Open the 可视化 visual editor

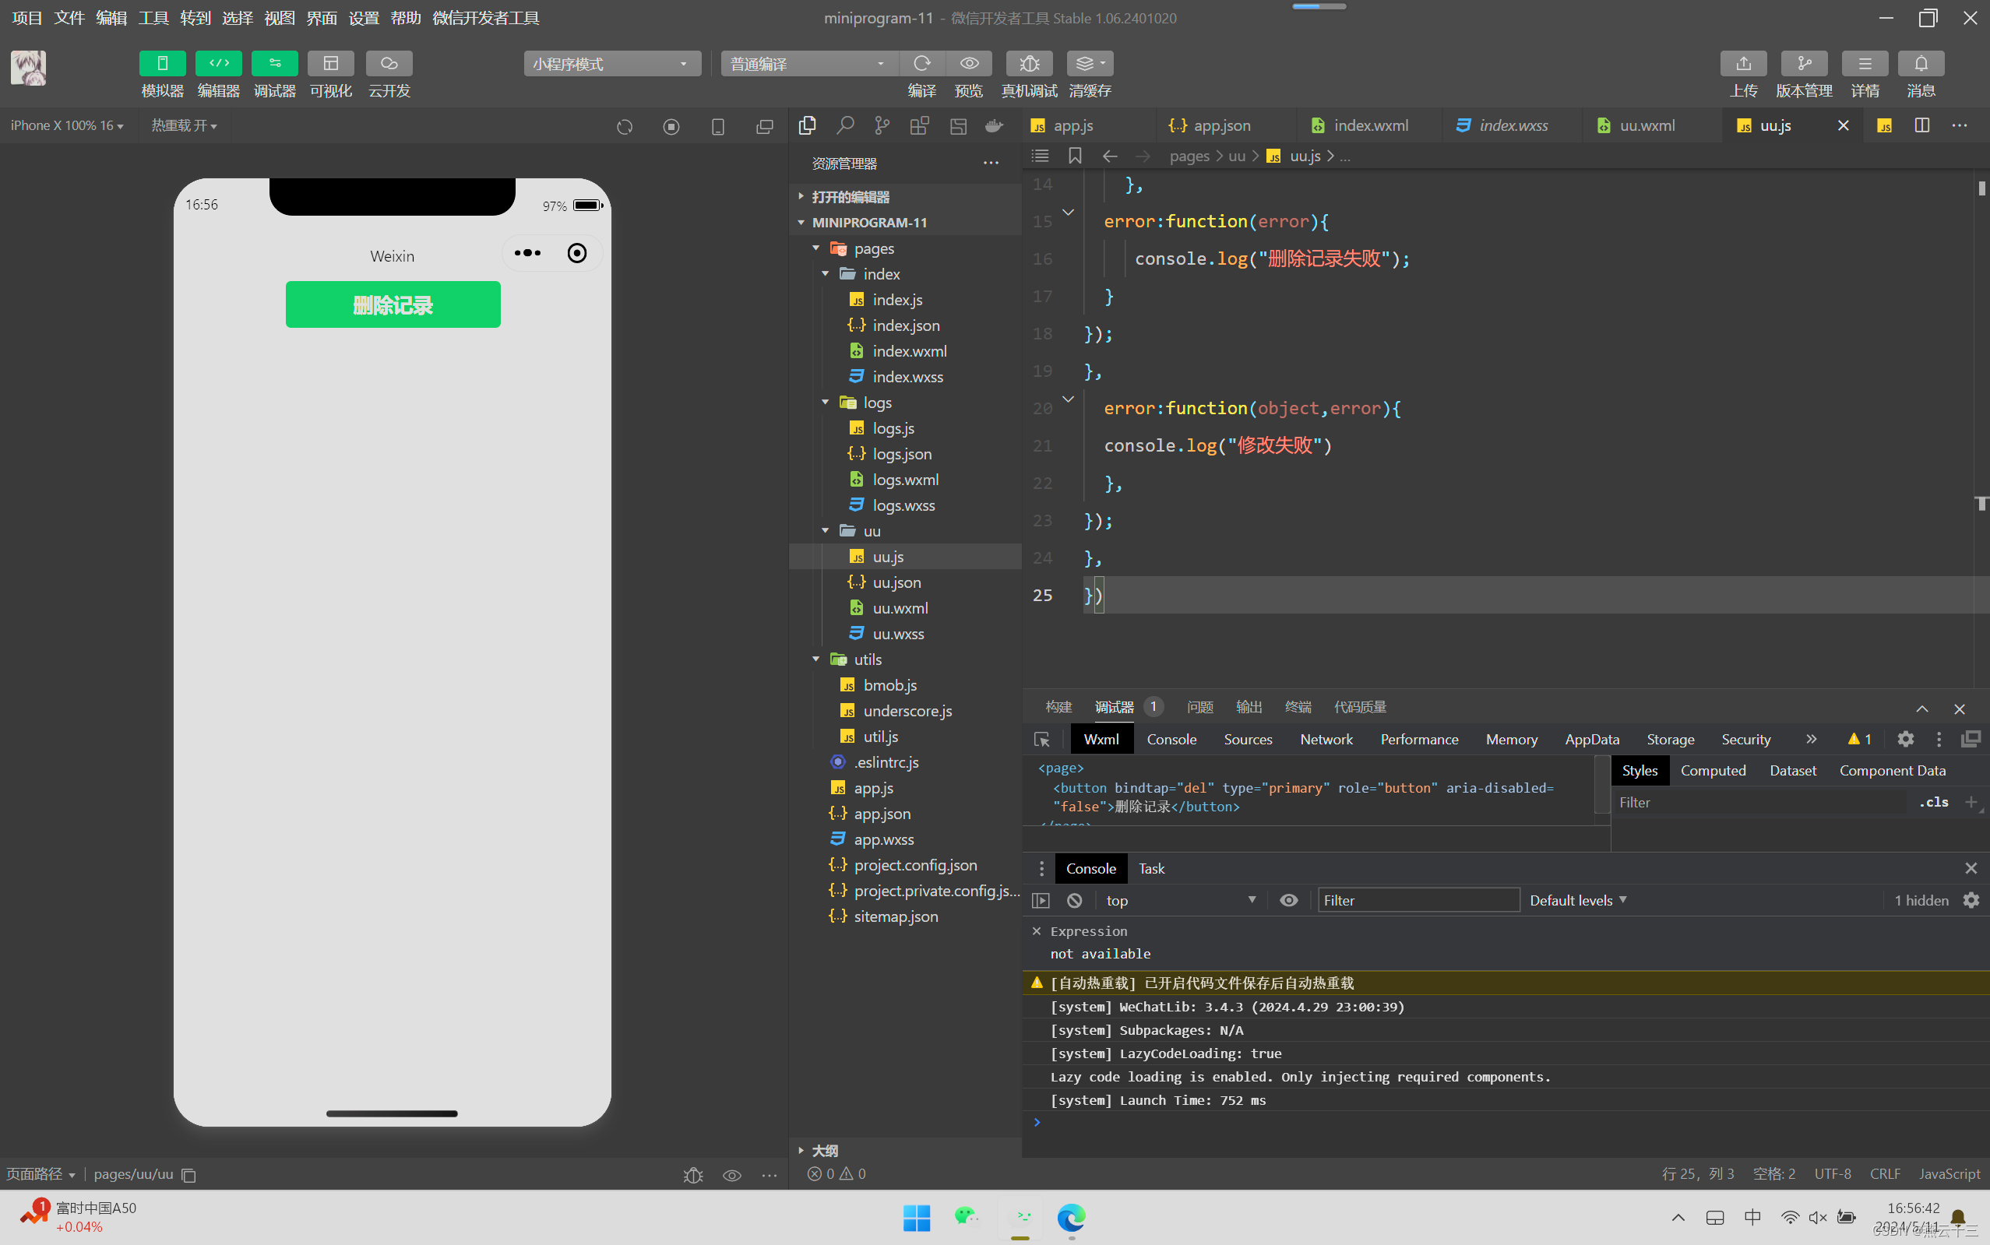coord(330,63)
